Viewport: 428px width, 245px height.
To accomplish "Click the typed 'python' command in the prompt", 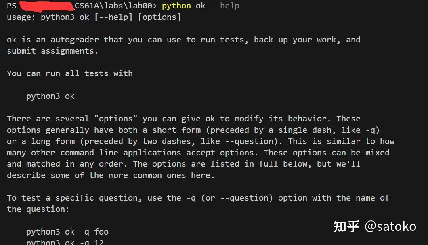I will coord(176,6).
